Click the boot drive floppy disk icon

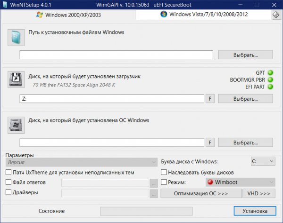pyautogui.click(x=16, y=80)
